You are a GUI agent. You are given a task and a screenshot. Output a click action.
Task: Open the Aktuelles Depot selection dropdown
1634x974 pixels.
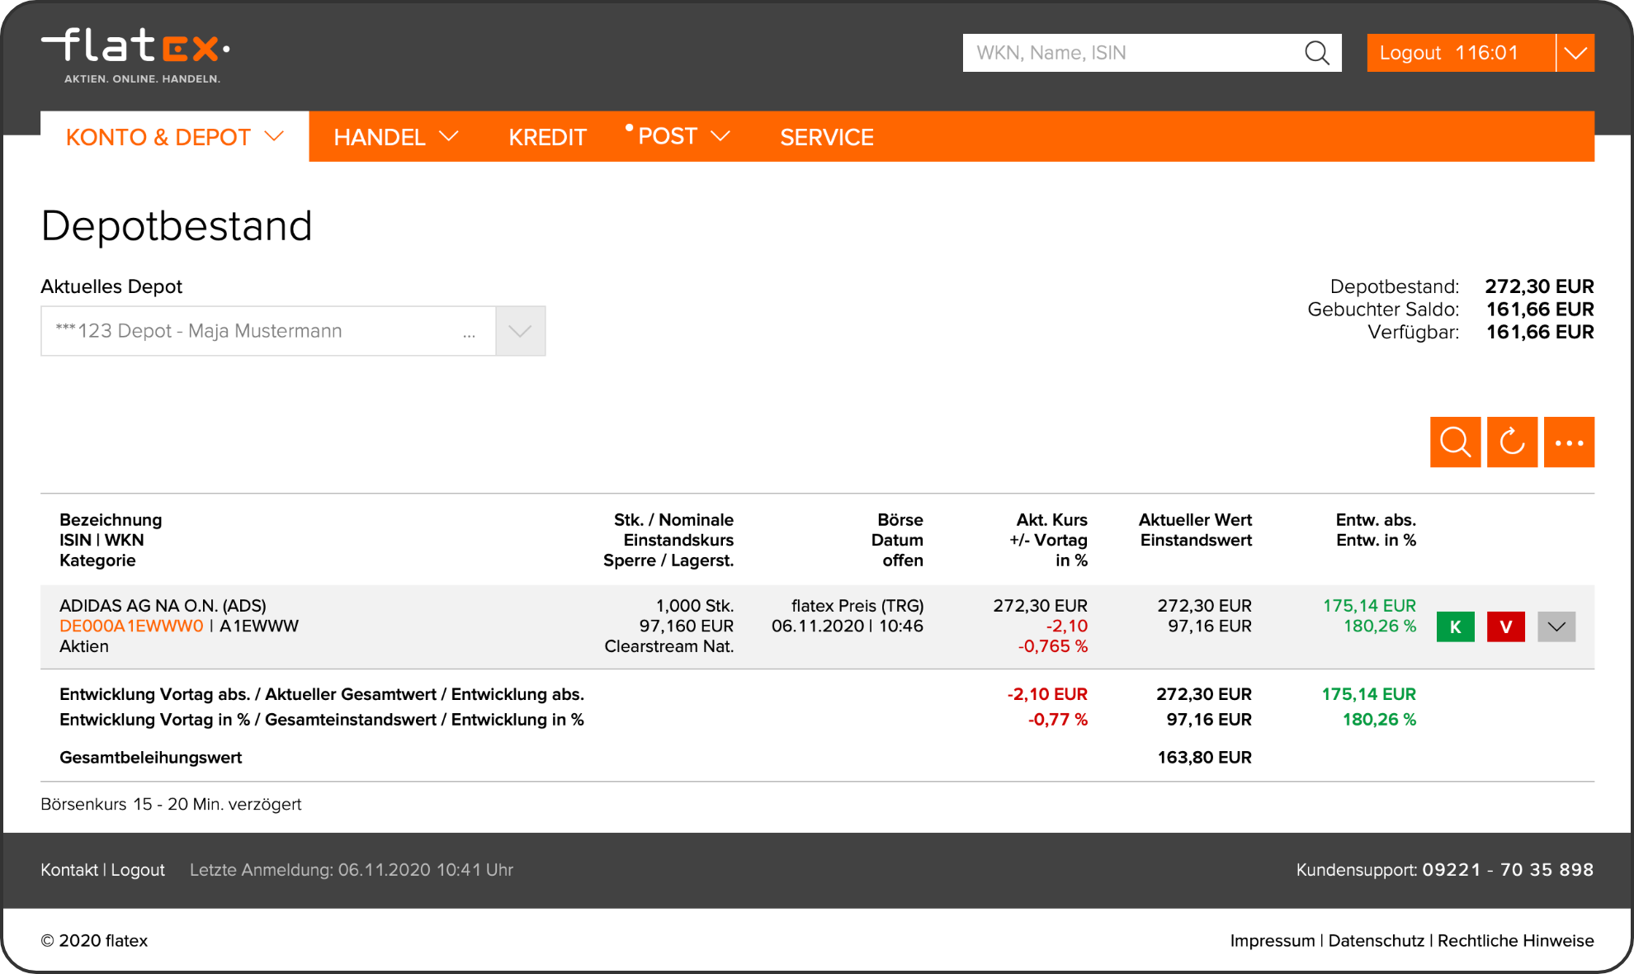coord(520,331)
